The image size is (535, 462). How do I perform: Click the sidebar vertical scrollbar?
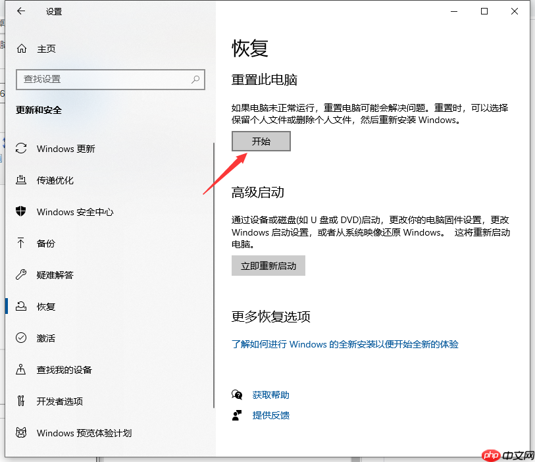click(x=214, y=274)
